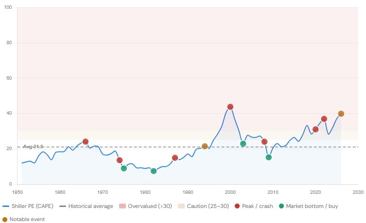Click the red peak marker at 2000
Viewport: 366px width, 223px height.
click(x=230, y=107)
